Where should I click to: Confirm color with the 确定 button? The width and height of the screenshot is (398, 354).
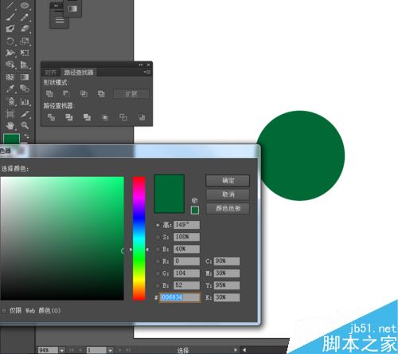[x=228, y=181]
